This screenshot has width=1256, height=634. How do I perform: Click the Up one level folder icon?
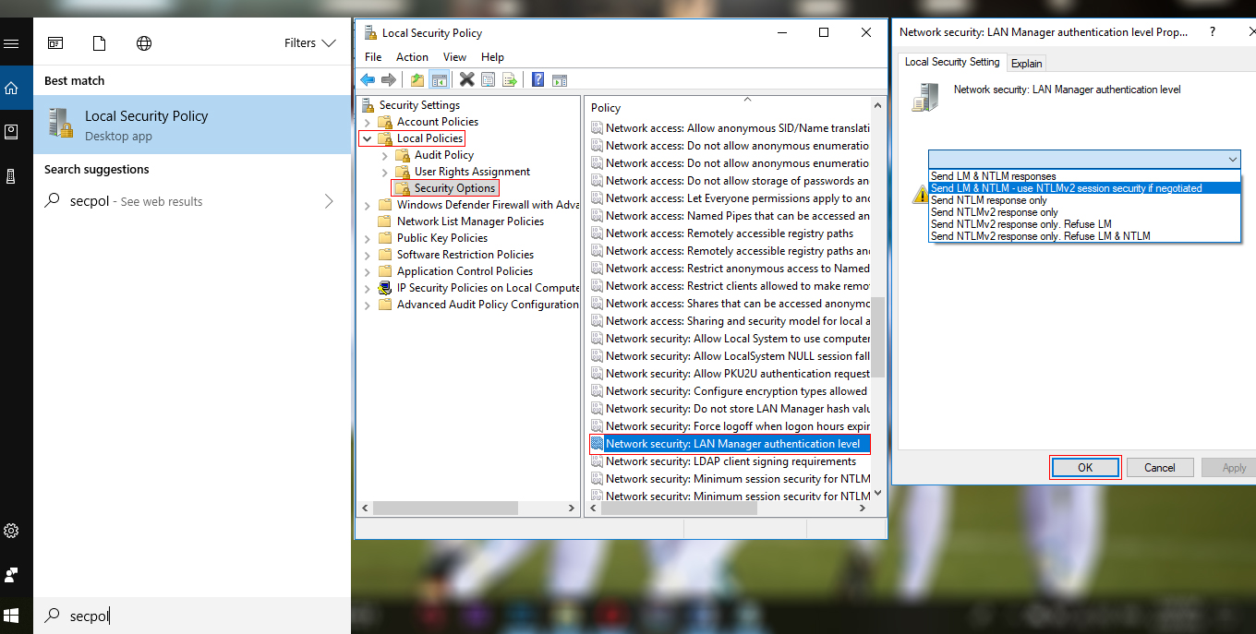(417, 80)
